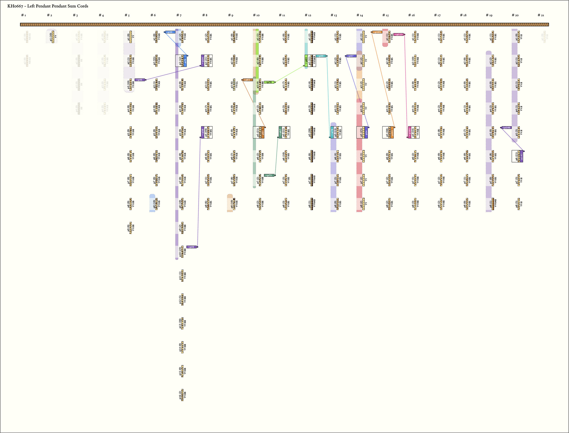Select the boxed p2 (55) cord in column 6
The height and width of the screenshot is (433, 569).
click(156, 61)
